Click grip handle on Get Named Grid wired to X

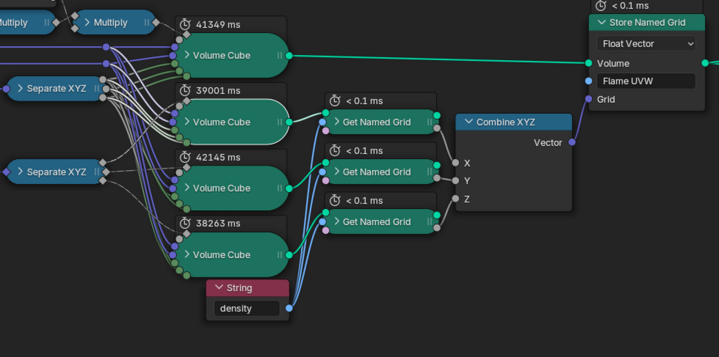click(x=430, y=122)
